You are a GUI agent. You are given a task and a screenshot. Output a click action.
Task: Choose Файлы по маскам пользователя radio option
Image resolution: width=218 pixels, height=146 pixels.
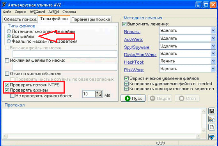pyautogui.click(x=9, y=41)
